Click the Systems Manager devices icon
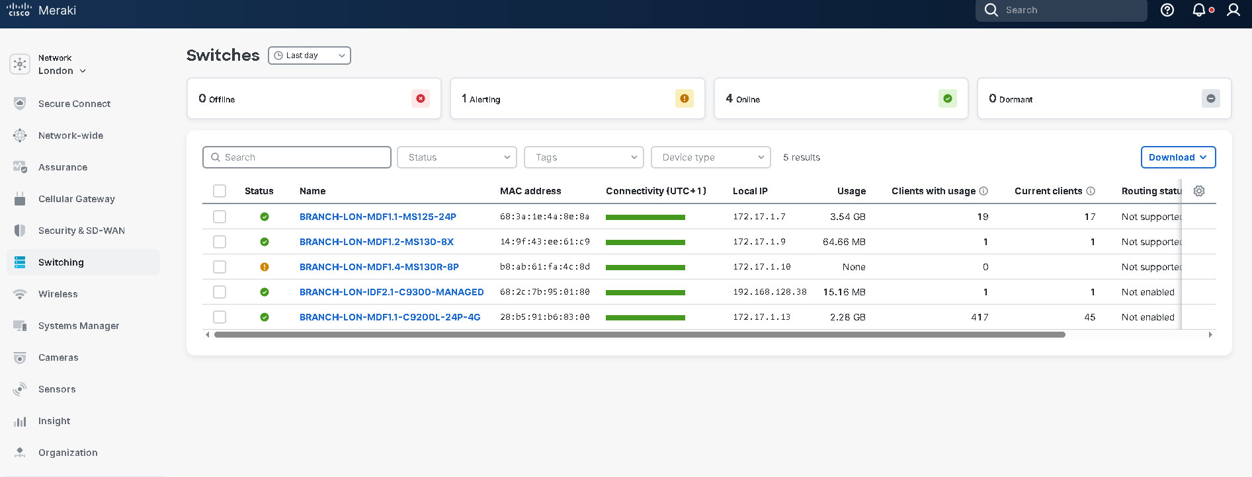1252x477 pixels. (20, 326)
